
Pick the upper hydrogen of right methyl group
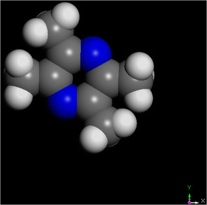[140, 66]
